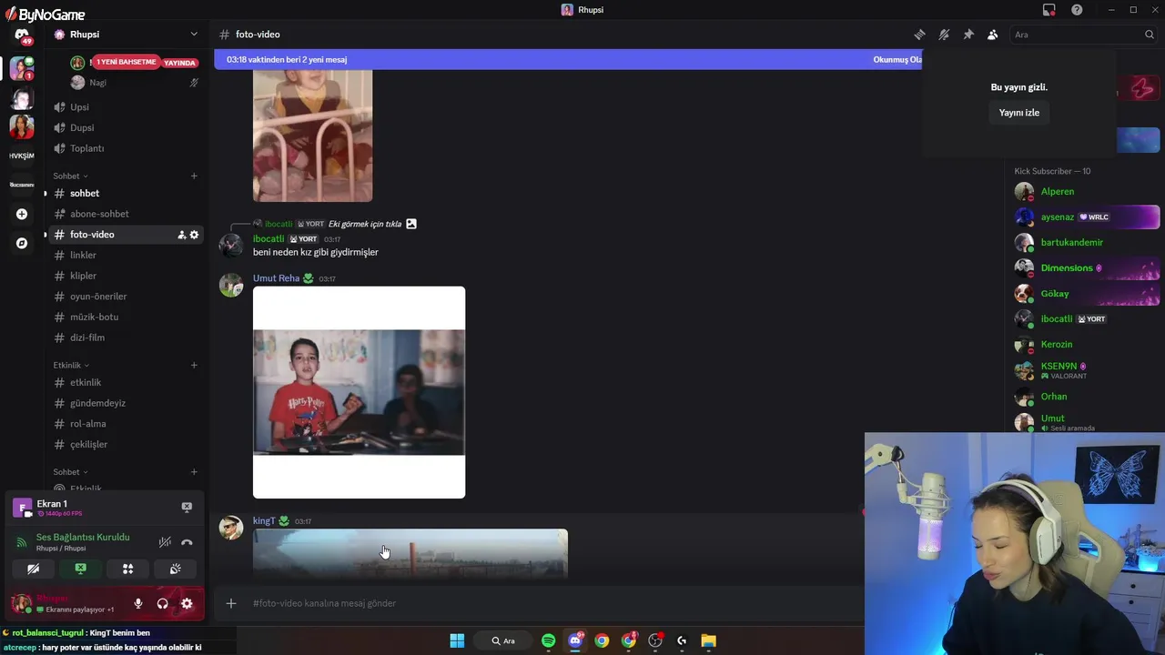Invite people icon on foto-video channel

pyautogui.click(x=181, y=235)
